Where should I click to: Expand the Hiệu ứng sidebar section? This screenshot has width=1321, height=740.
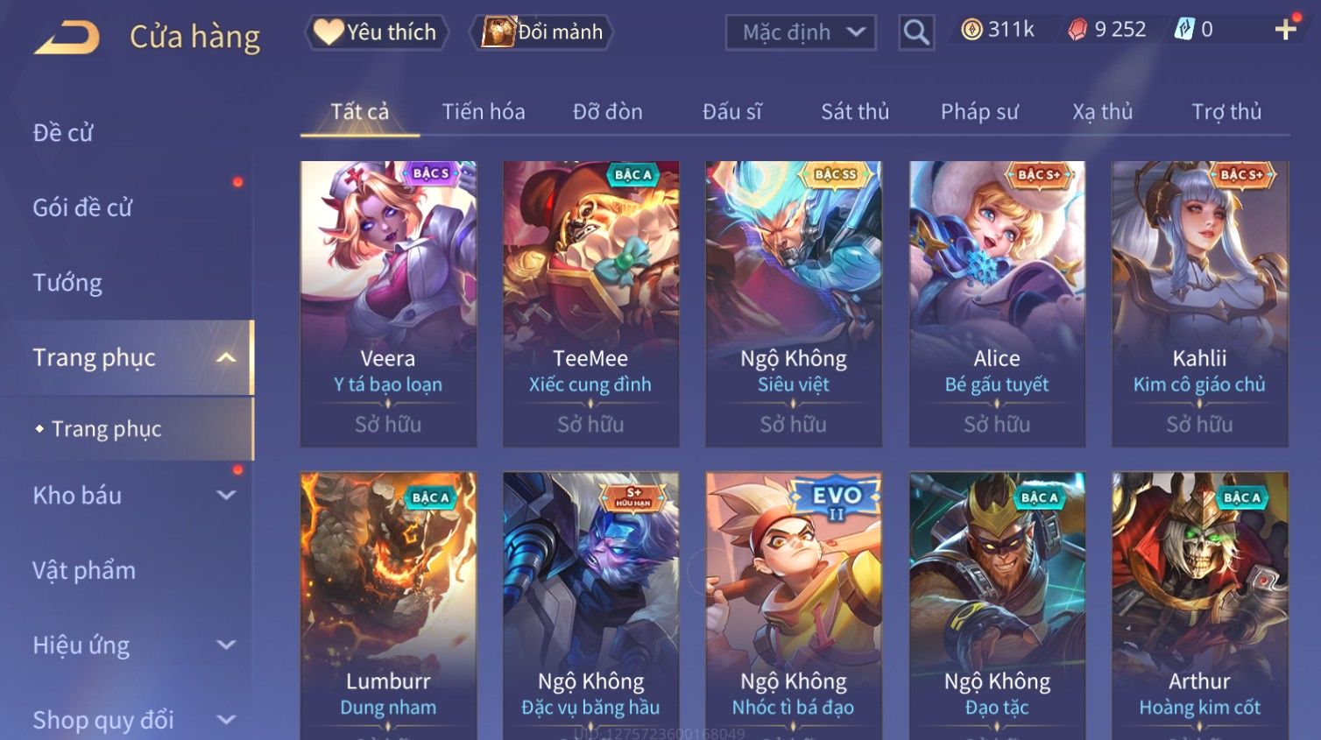coord(226,645)
